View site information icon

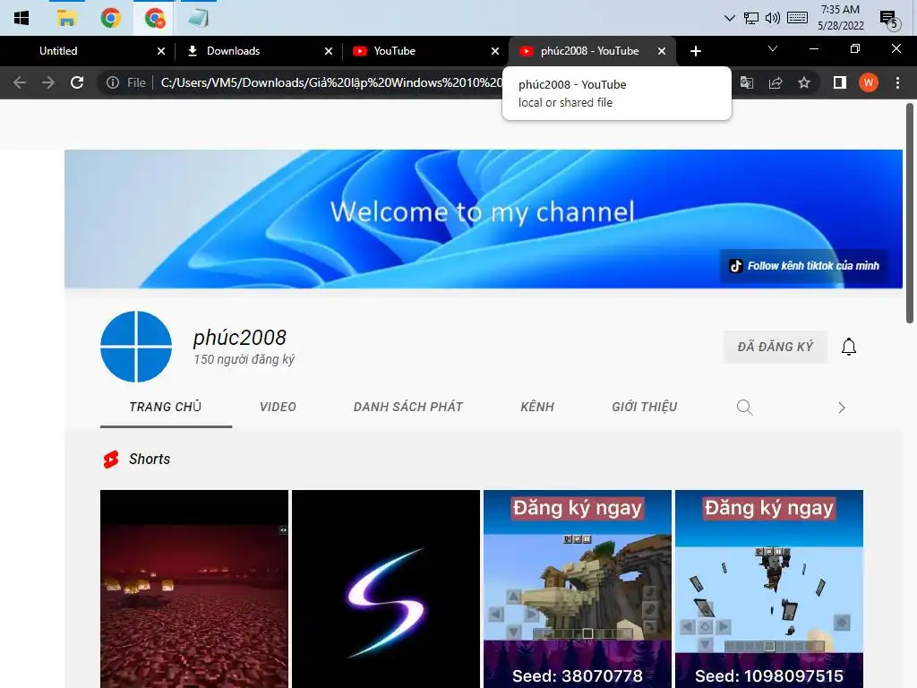pos(113,82)
